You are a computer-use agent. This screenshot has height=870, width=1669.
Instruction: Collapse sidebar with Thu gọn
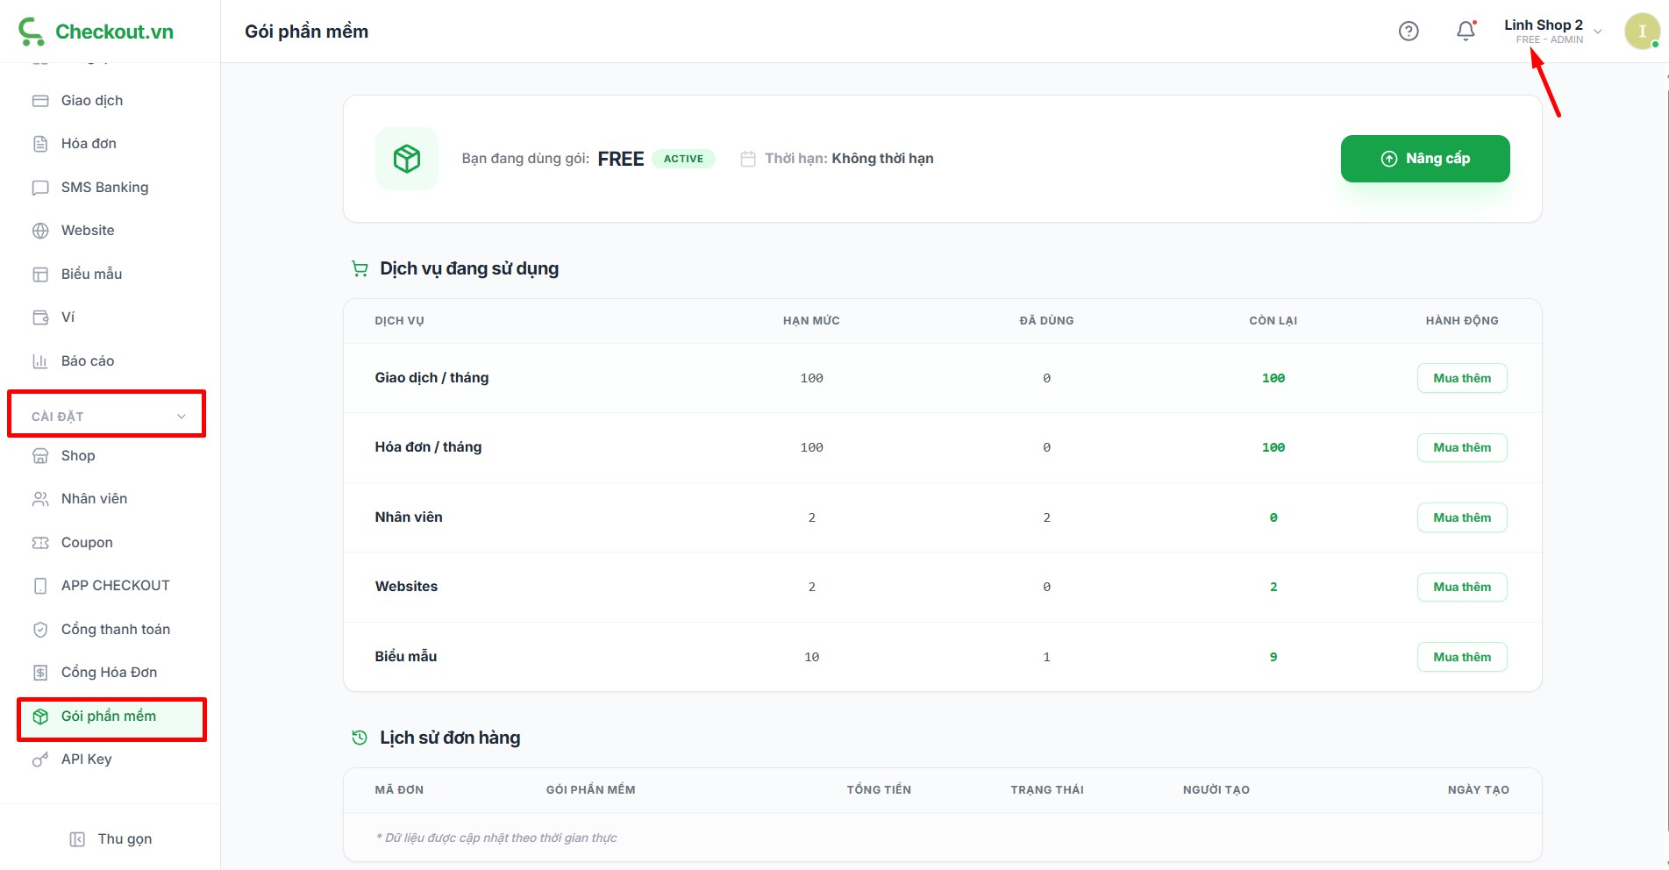click(x=111, y=839)
